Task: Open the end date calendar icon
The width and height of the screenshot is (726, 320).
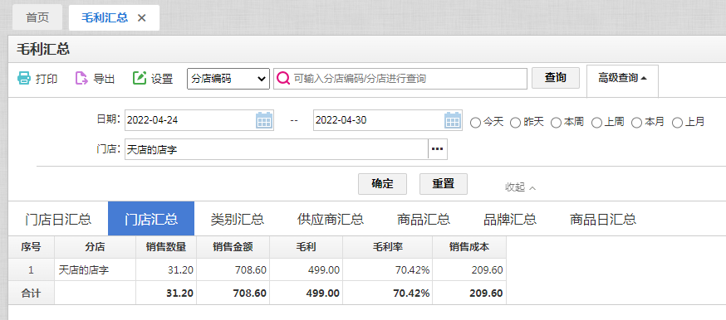Action: 453,120
